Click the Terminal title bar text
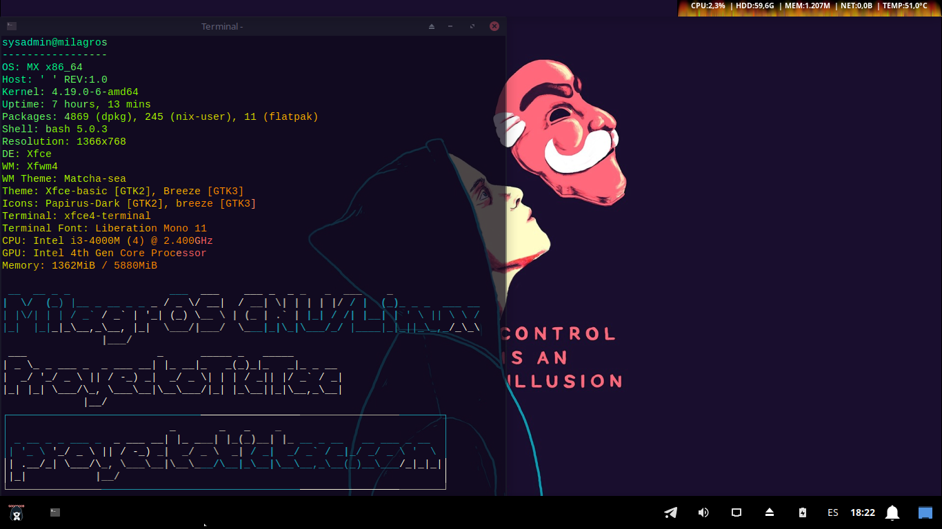 (x=222, y=26)
